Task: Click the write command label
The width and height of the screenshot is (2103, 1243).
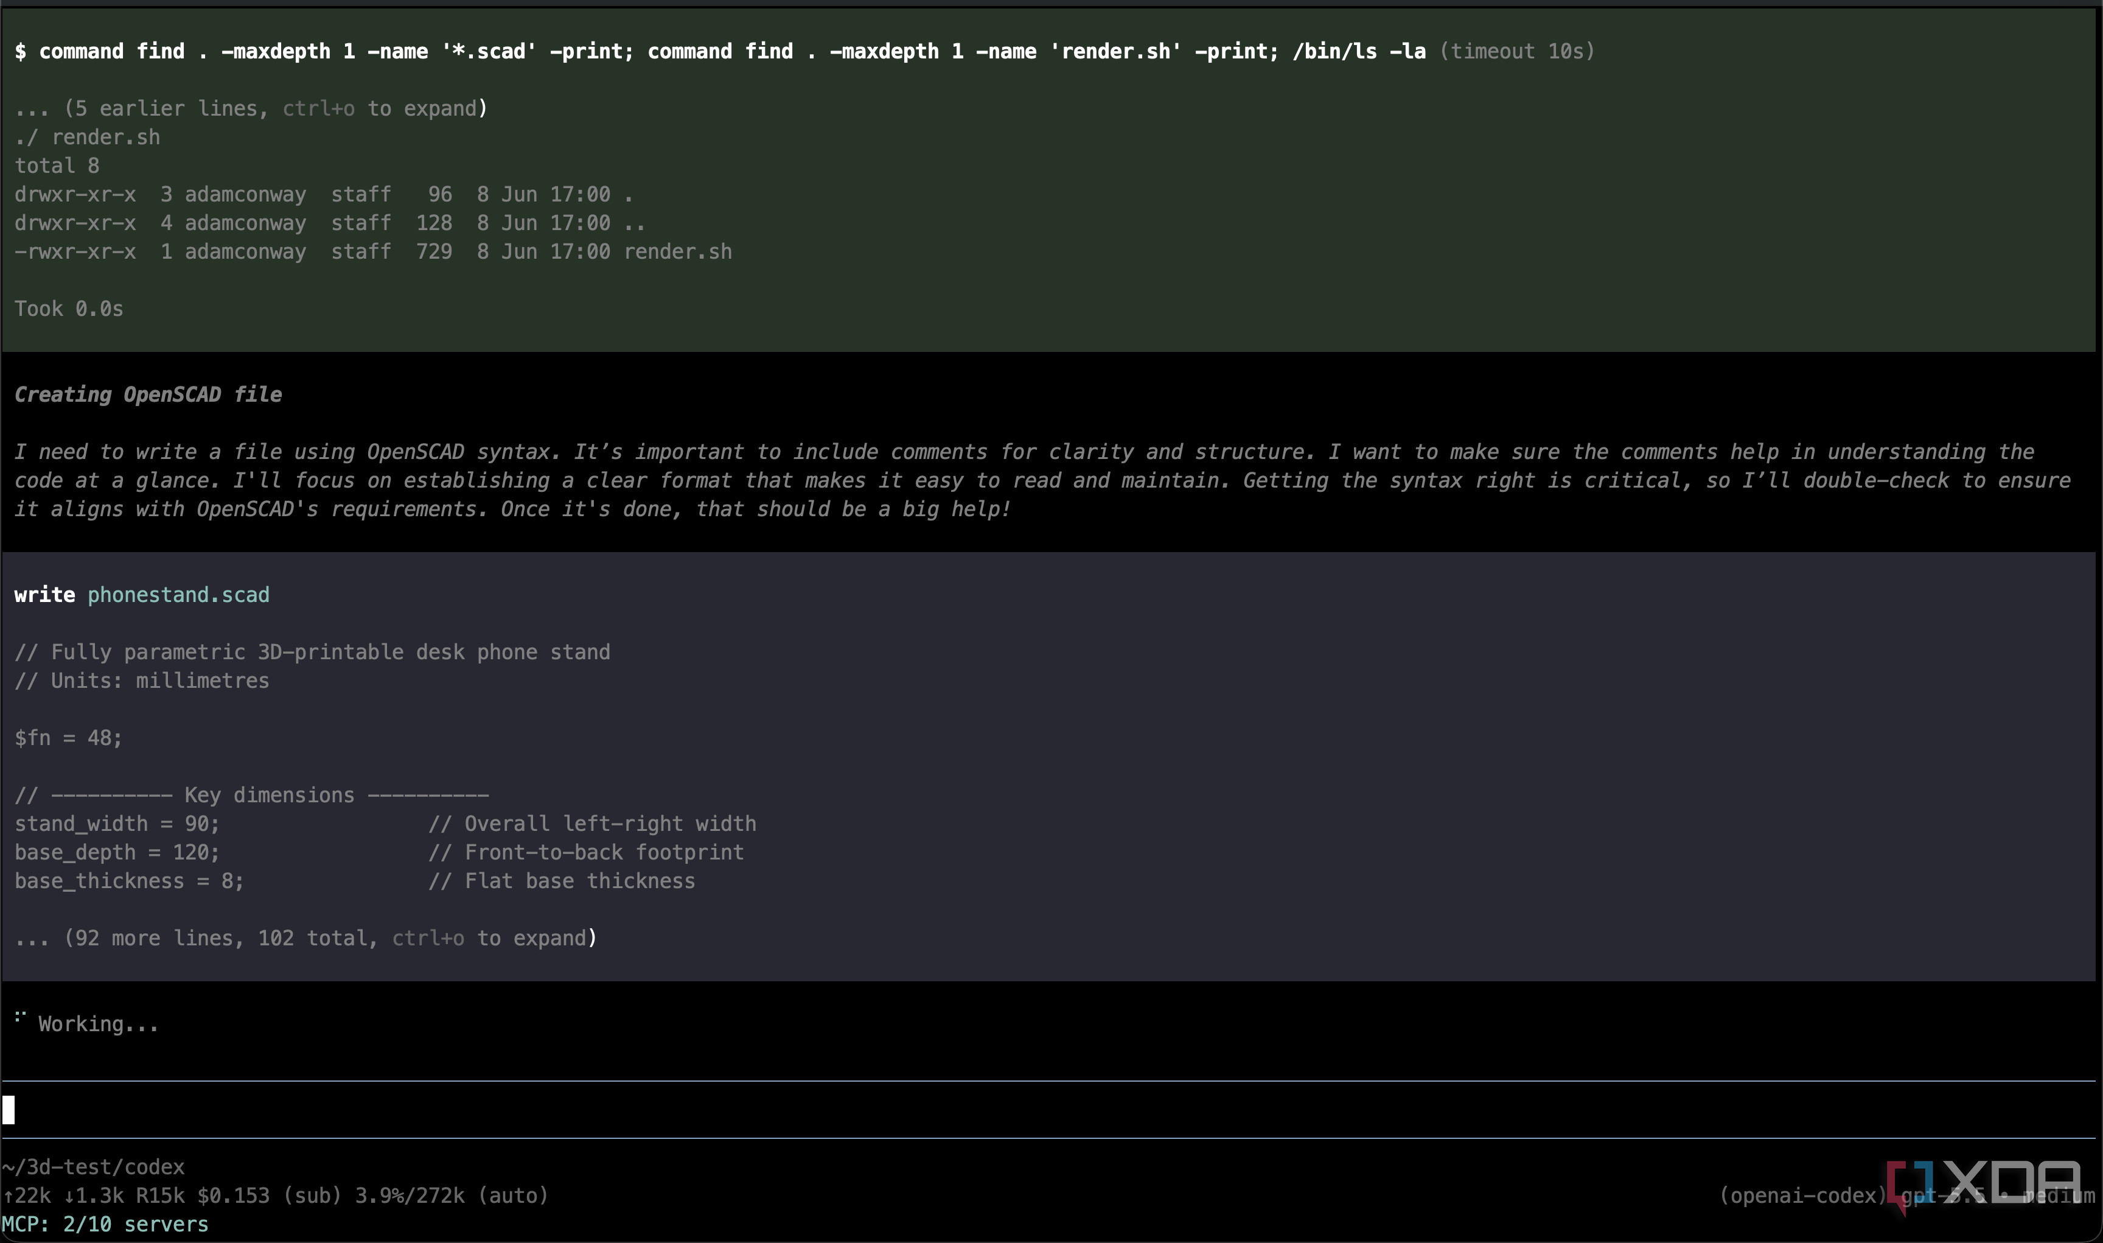Action: click(x=44, y=595)
